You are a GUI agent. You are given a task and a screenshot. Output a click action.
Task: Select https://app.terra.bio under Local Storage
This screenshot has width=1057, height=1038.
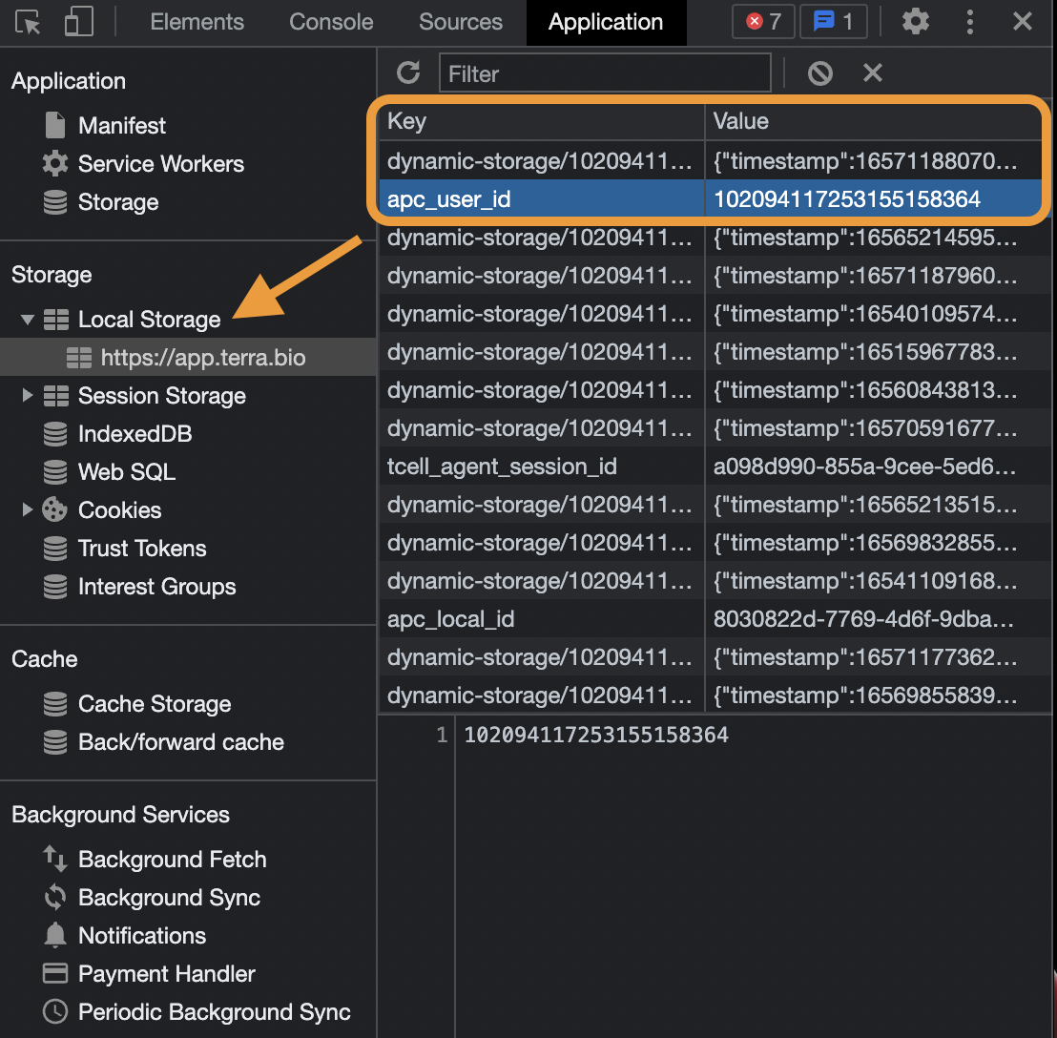point(202,357)
